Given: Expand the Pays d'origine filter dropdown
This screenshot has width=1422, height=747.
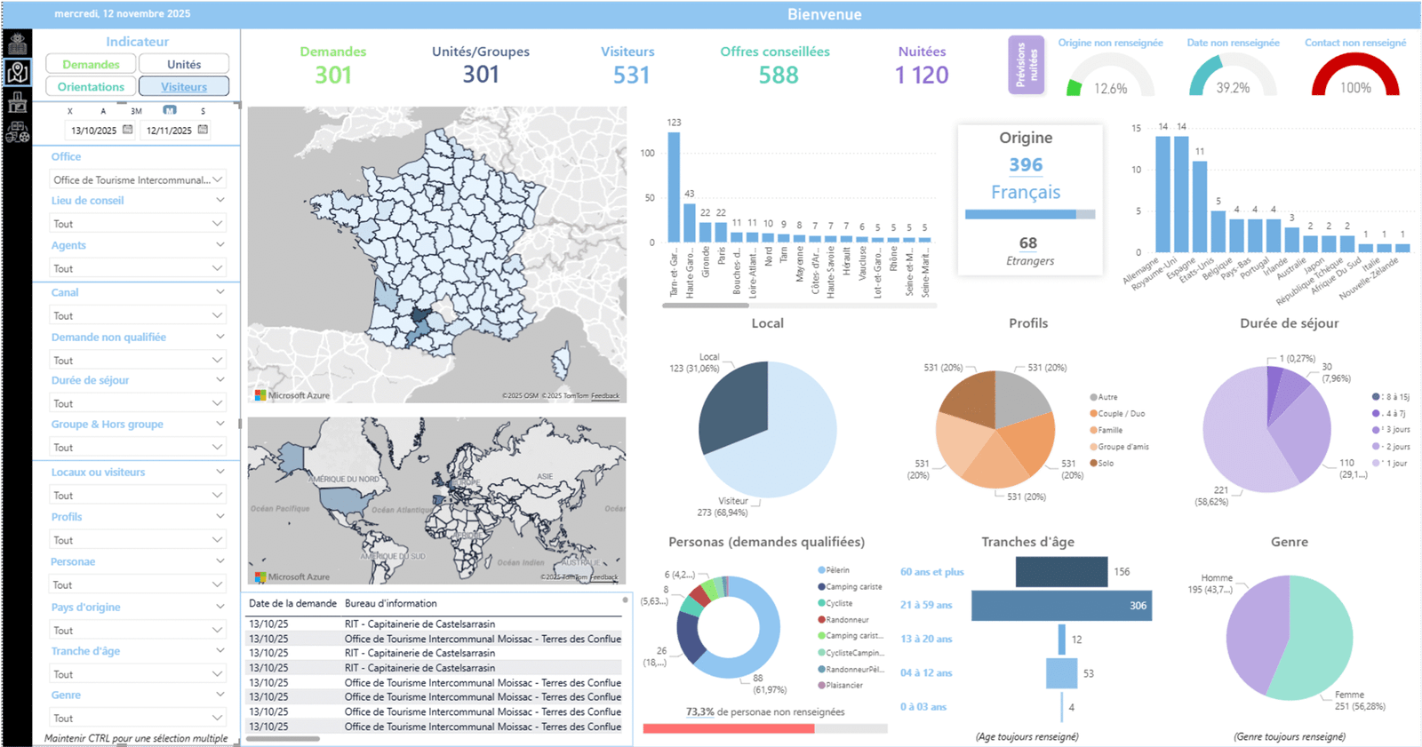Looking at the screenshot, I should (x=138, y=630).
